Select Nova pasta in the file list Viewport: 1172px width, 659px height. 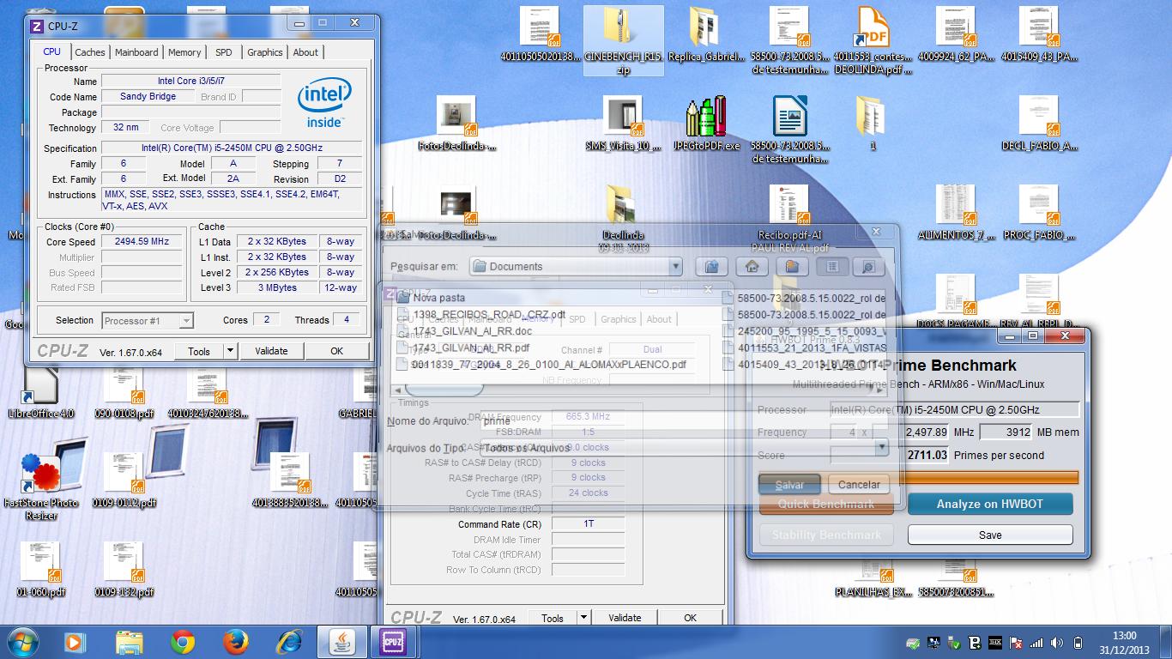[431, 298]
